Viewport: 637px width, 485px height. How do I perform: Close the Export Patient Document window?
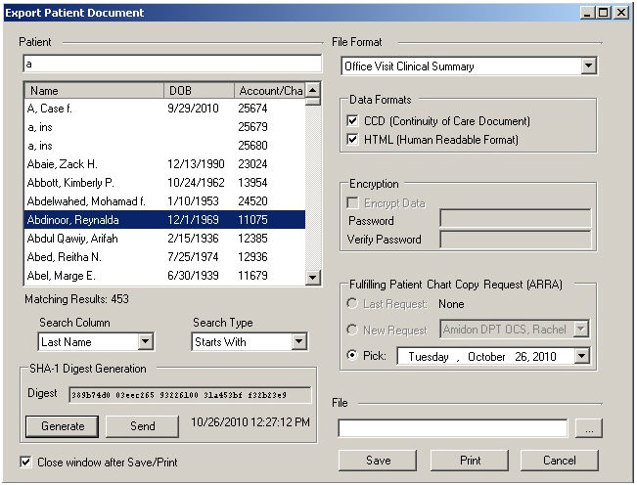coord(621,13)
